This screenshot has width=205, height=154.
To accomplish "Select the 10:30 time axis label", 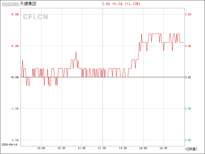I will point(61,148).
